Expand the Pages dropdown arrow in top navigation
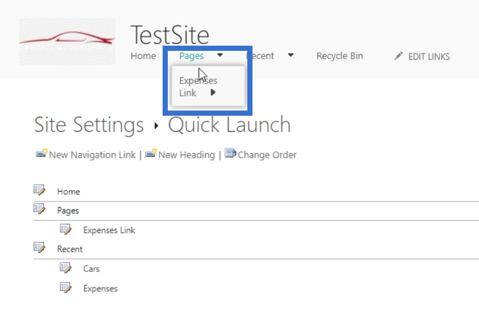Image resolution: width=479 pixels, height=327 pixels. pos(220,55)
